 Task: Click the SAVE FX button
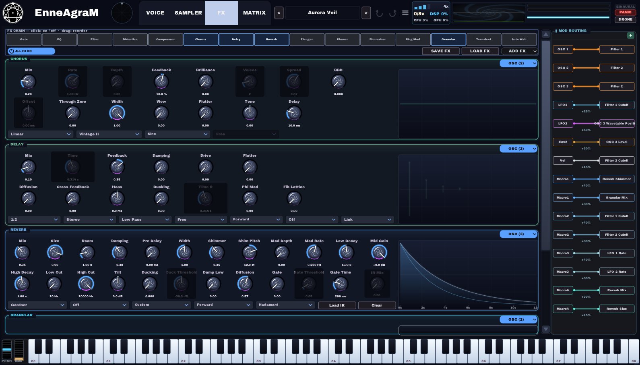tap(441, 51)
